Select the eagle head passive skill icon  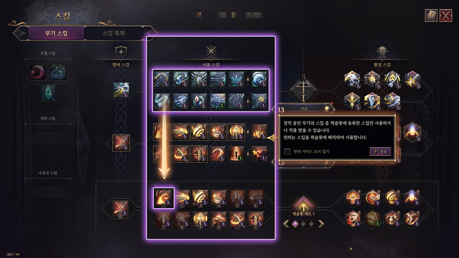point(352,79)
